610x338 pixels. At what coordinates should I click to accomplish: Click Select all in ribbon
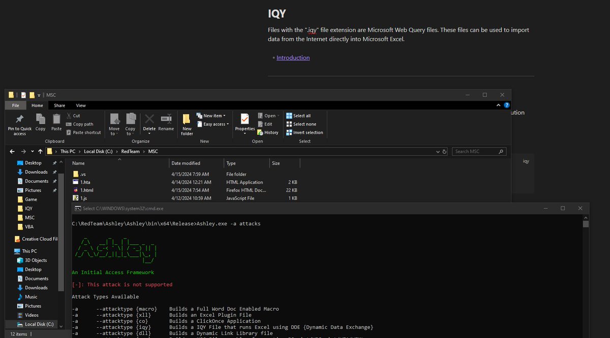[298, 116]
